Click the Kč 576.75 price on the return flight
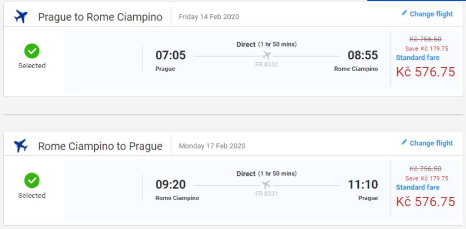This screenshot has height=229, width=466. point(425,202)
